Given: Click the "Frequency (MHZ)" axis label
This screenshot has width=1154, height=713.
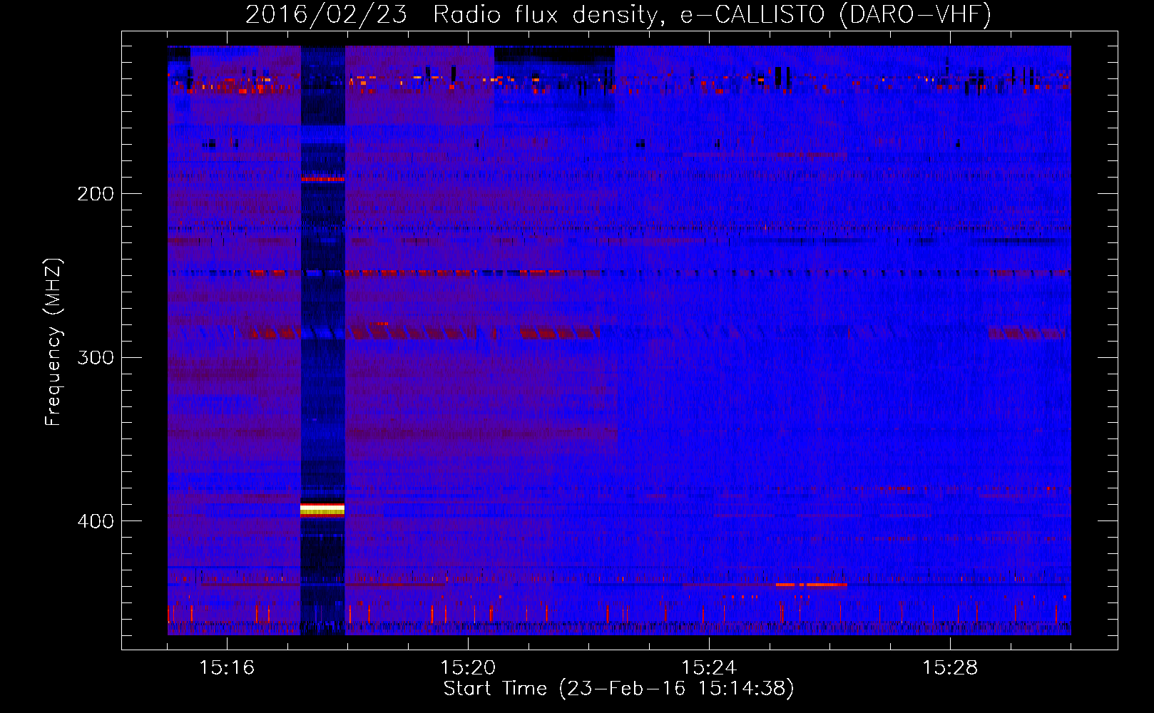Looking at the screenshot, I should (x=53, y=342).
